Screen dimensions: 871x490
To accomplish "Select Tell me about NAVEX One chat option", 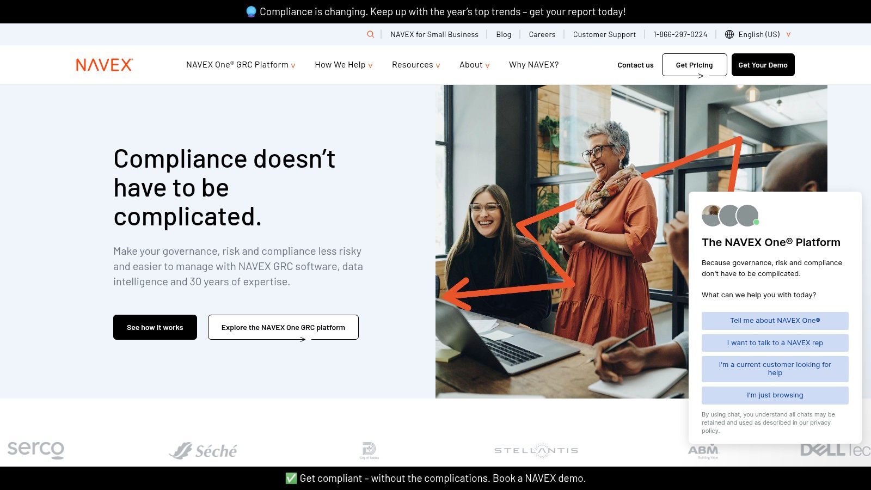I will [775, 321].
